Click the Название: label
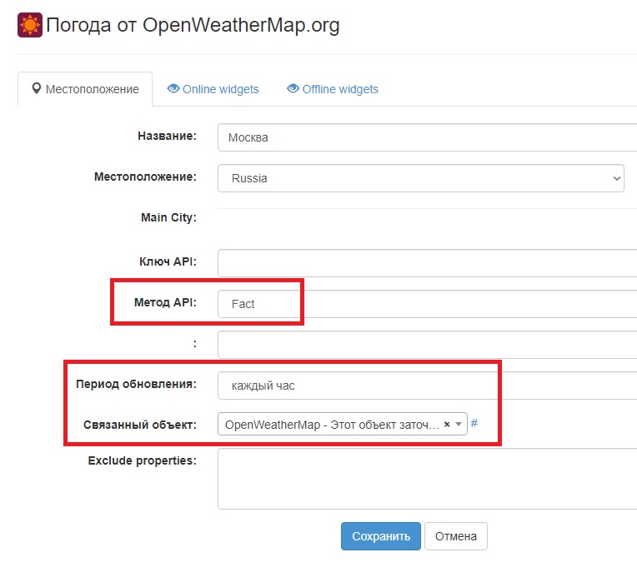Screen dimensions: 637x587 coord(167,136)
